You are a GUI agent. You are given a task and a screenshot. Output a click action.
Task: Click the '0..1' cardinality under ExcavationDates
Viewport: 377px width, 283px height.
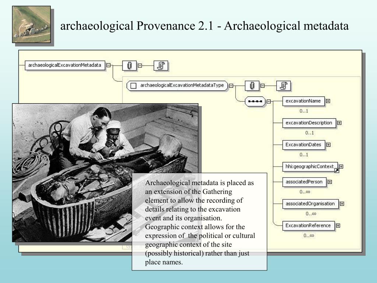coord(304,155)
